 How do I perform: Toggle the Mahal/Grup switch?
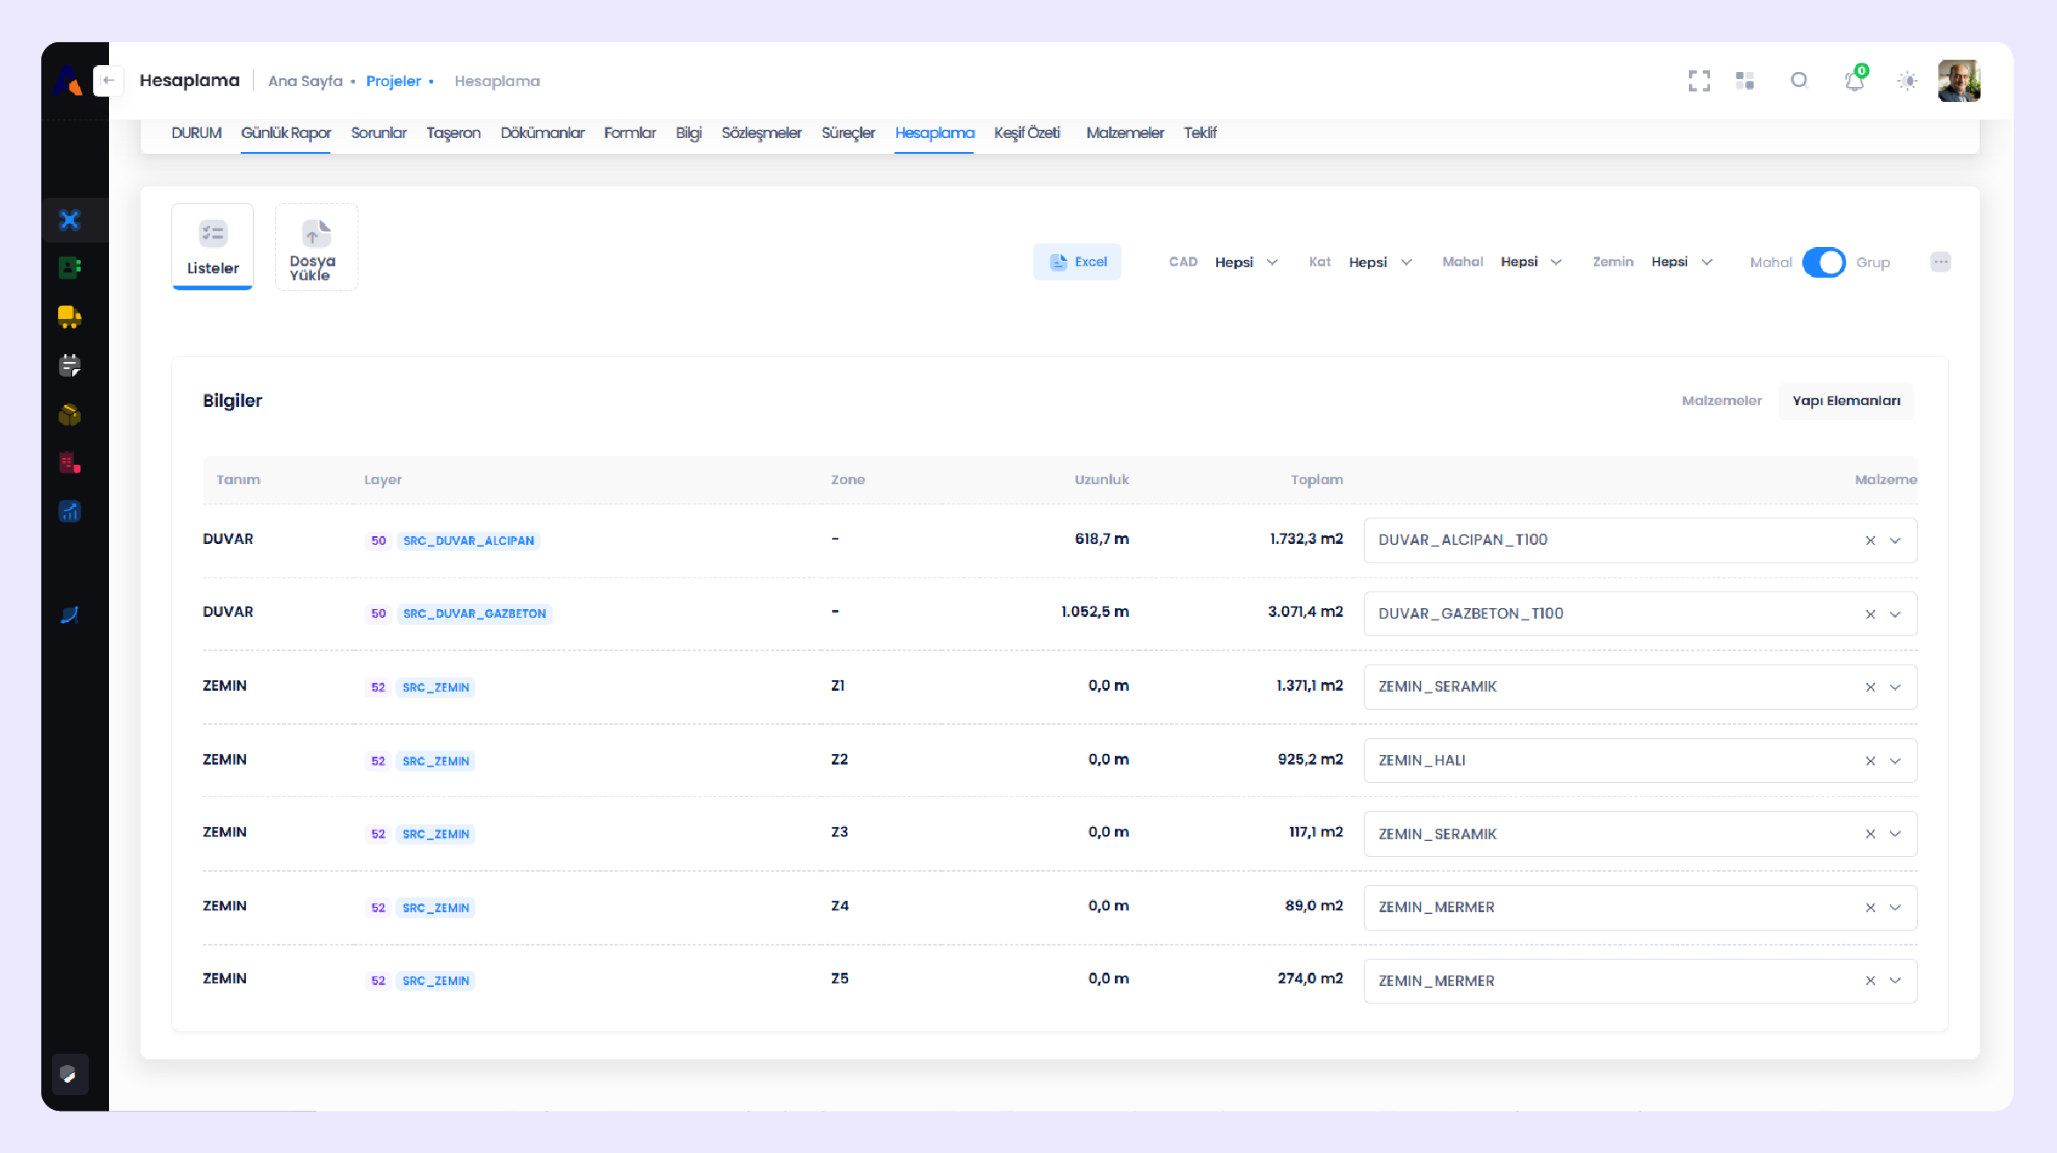coord(1823,262)
